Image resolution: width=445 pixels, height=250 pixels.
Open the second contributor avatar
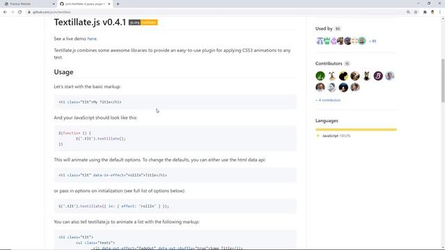[x=332, y=76]
